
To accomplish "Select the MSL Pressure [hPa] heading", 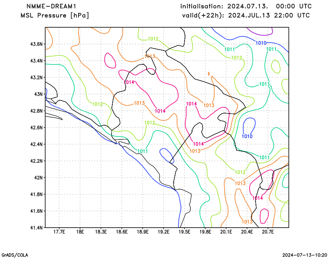I will click(55, 15).
